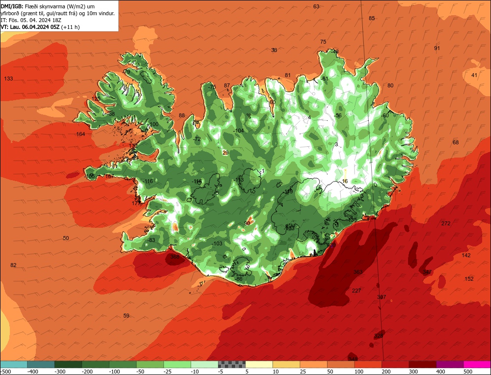The height and width of the screenshot is (375, 491).
Task: Click the dark teal legend swatch between -400 and -300
Action: pos(41,364)
